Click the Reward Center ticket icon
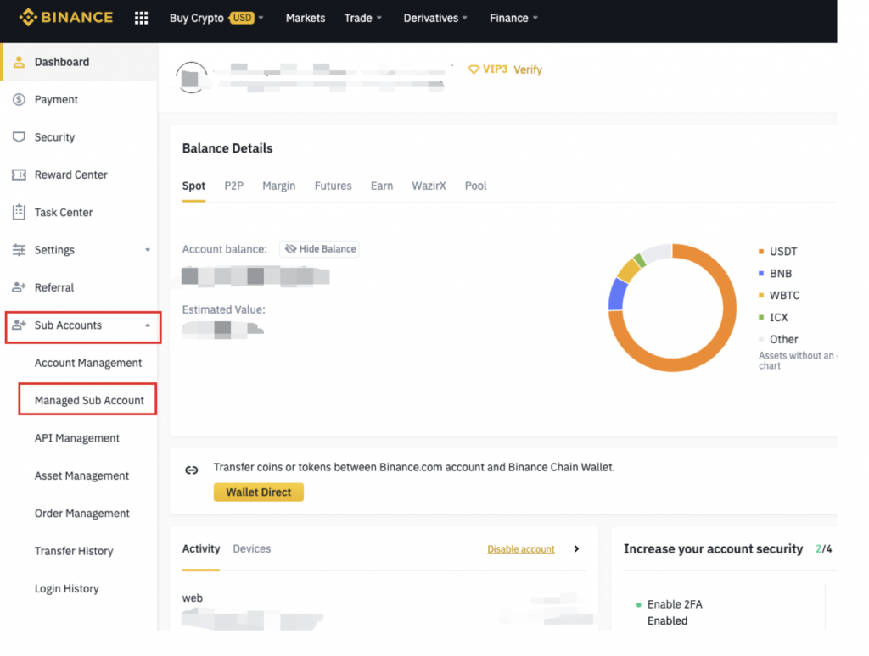The height and width of the screenshot is (656, 869). (19, 175)
